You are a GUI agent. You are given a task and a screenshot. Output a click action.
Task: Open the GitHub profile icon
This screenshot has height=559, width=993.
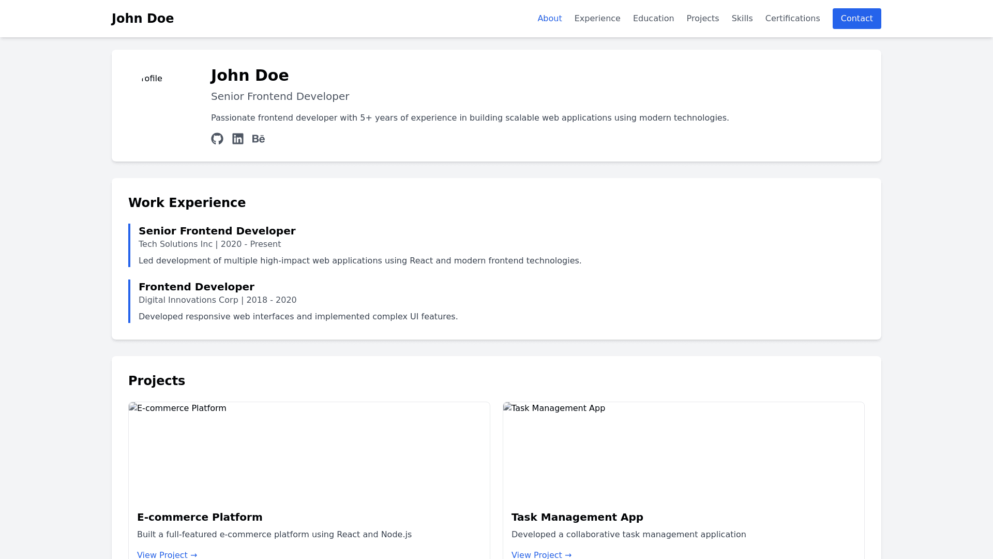(x=217, y=139)
